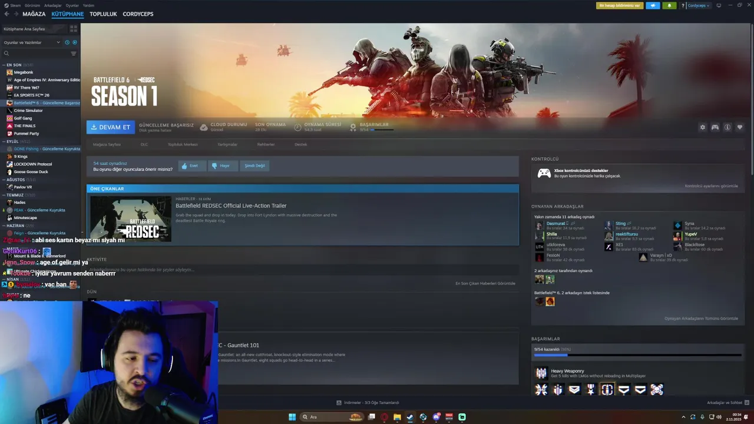Open the Windows Start menu
754x424 pixels.
coord(292,417)
